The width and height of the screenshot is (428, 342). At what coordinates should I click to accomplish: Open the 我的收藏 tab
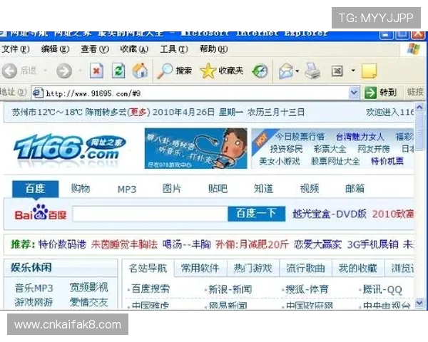pyautogui.click(x=358, y=269)
